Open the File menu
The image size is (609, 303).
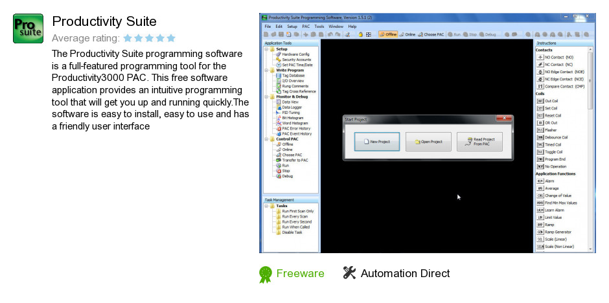tap(268, 27)
